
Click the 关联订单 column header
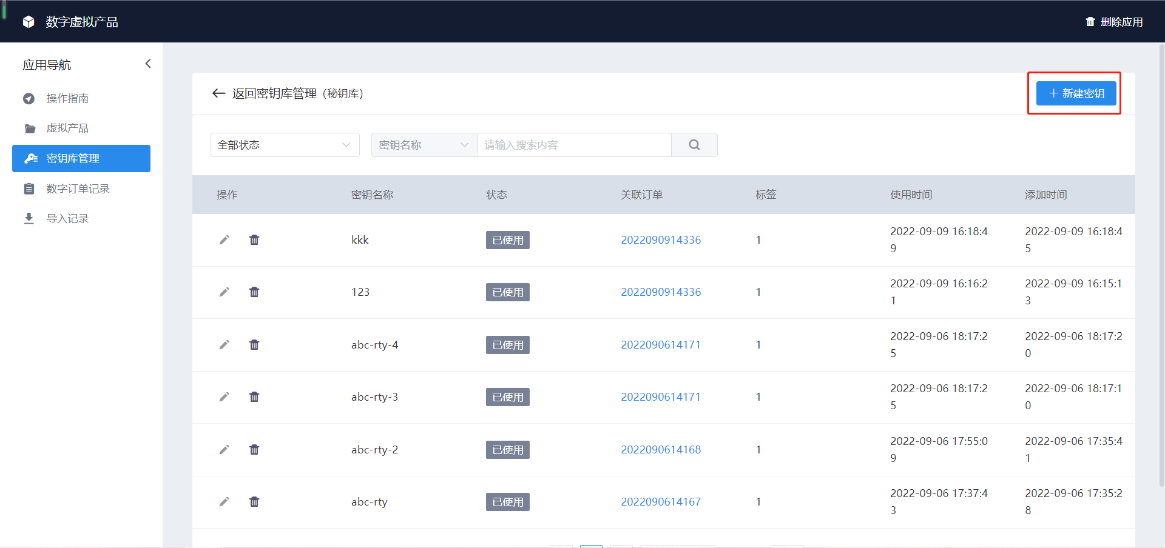(x=642, y=195)
